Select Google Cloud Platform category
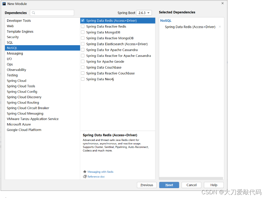Viewport: 266px width, 198px height. coord(42,130)
